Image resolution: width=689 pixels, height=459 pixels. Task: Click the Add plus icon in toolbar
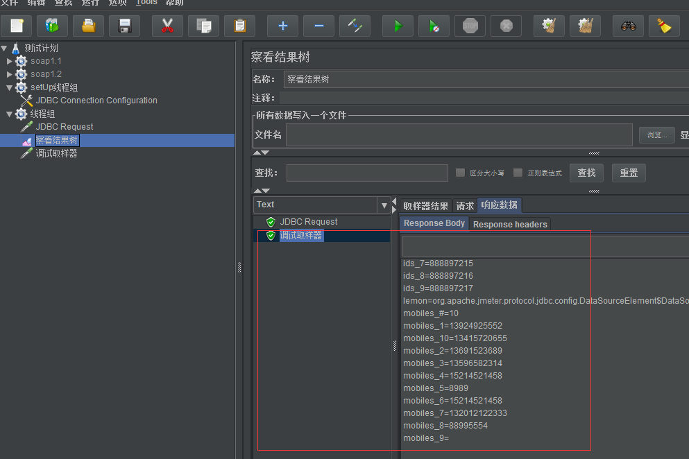pos(282,26)
